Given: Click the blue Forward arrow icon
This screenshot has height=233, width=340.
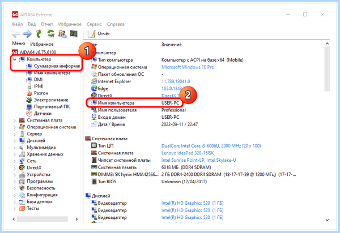Looking at the screenshot, I should tap(27, 34).
